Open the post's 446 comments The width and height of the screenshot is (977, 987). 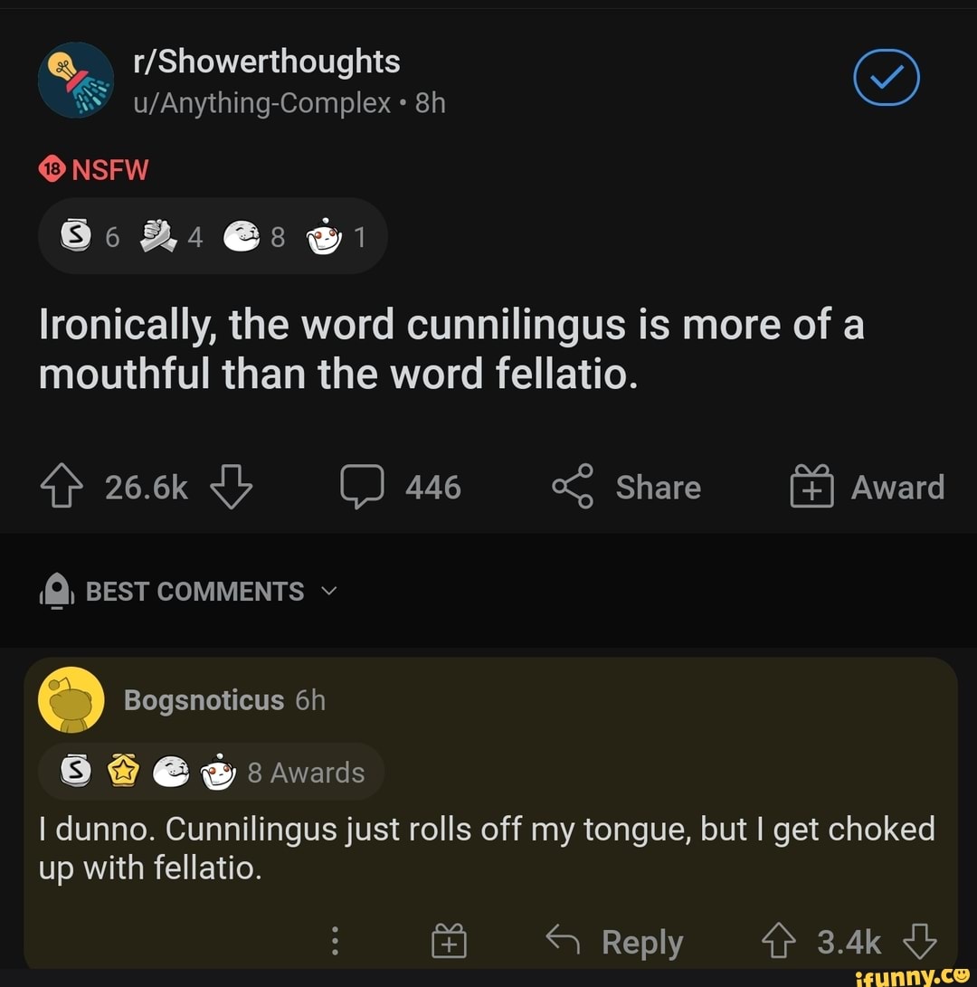401,488
